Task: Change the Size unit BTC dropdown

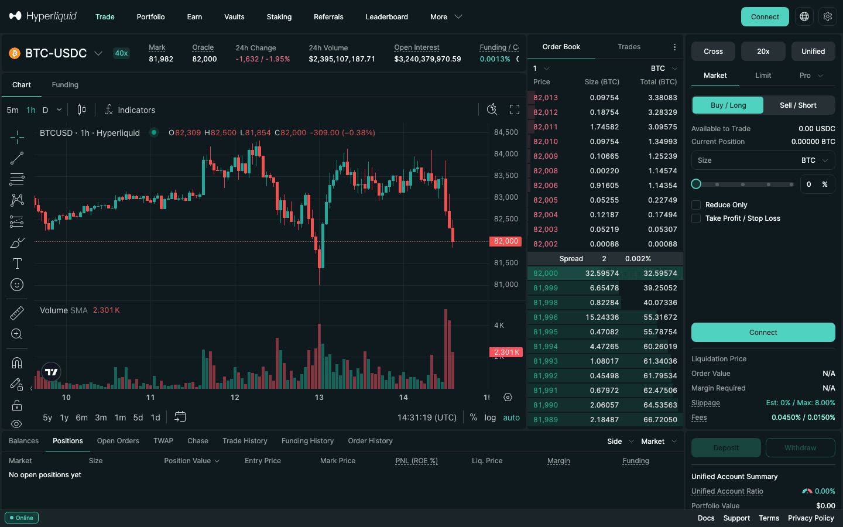Action: tap(814, 160)
